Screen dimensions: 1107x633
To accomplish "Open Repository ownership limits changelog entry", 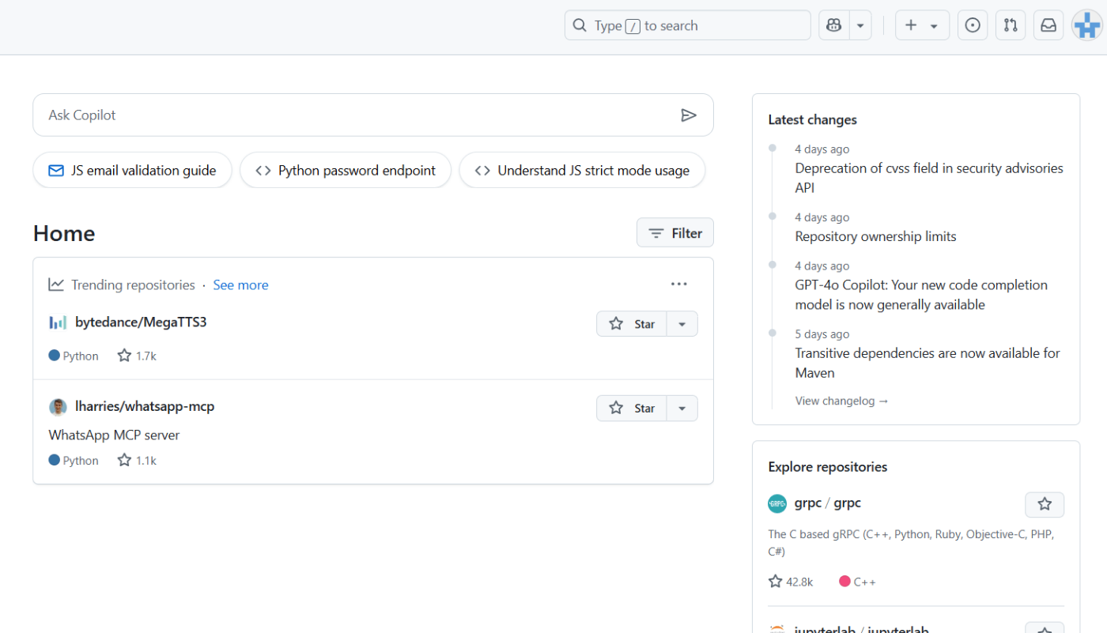I will point(875,236).
